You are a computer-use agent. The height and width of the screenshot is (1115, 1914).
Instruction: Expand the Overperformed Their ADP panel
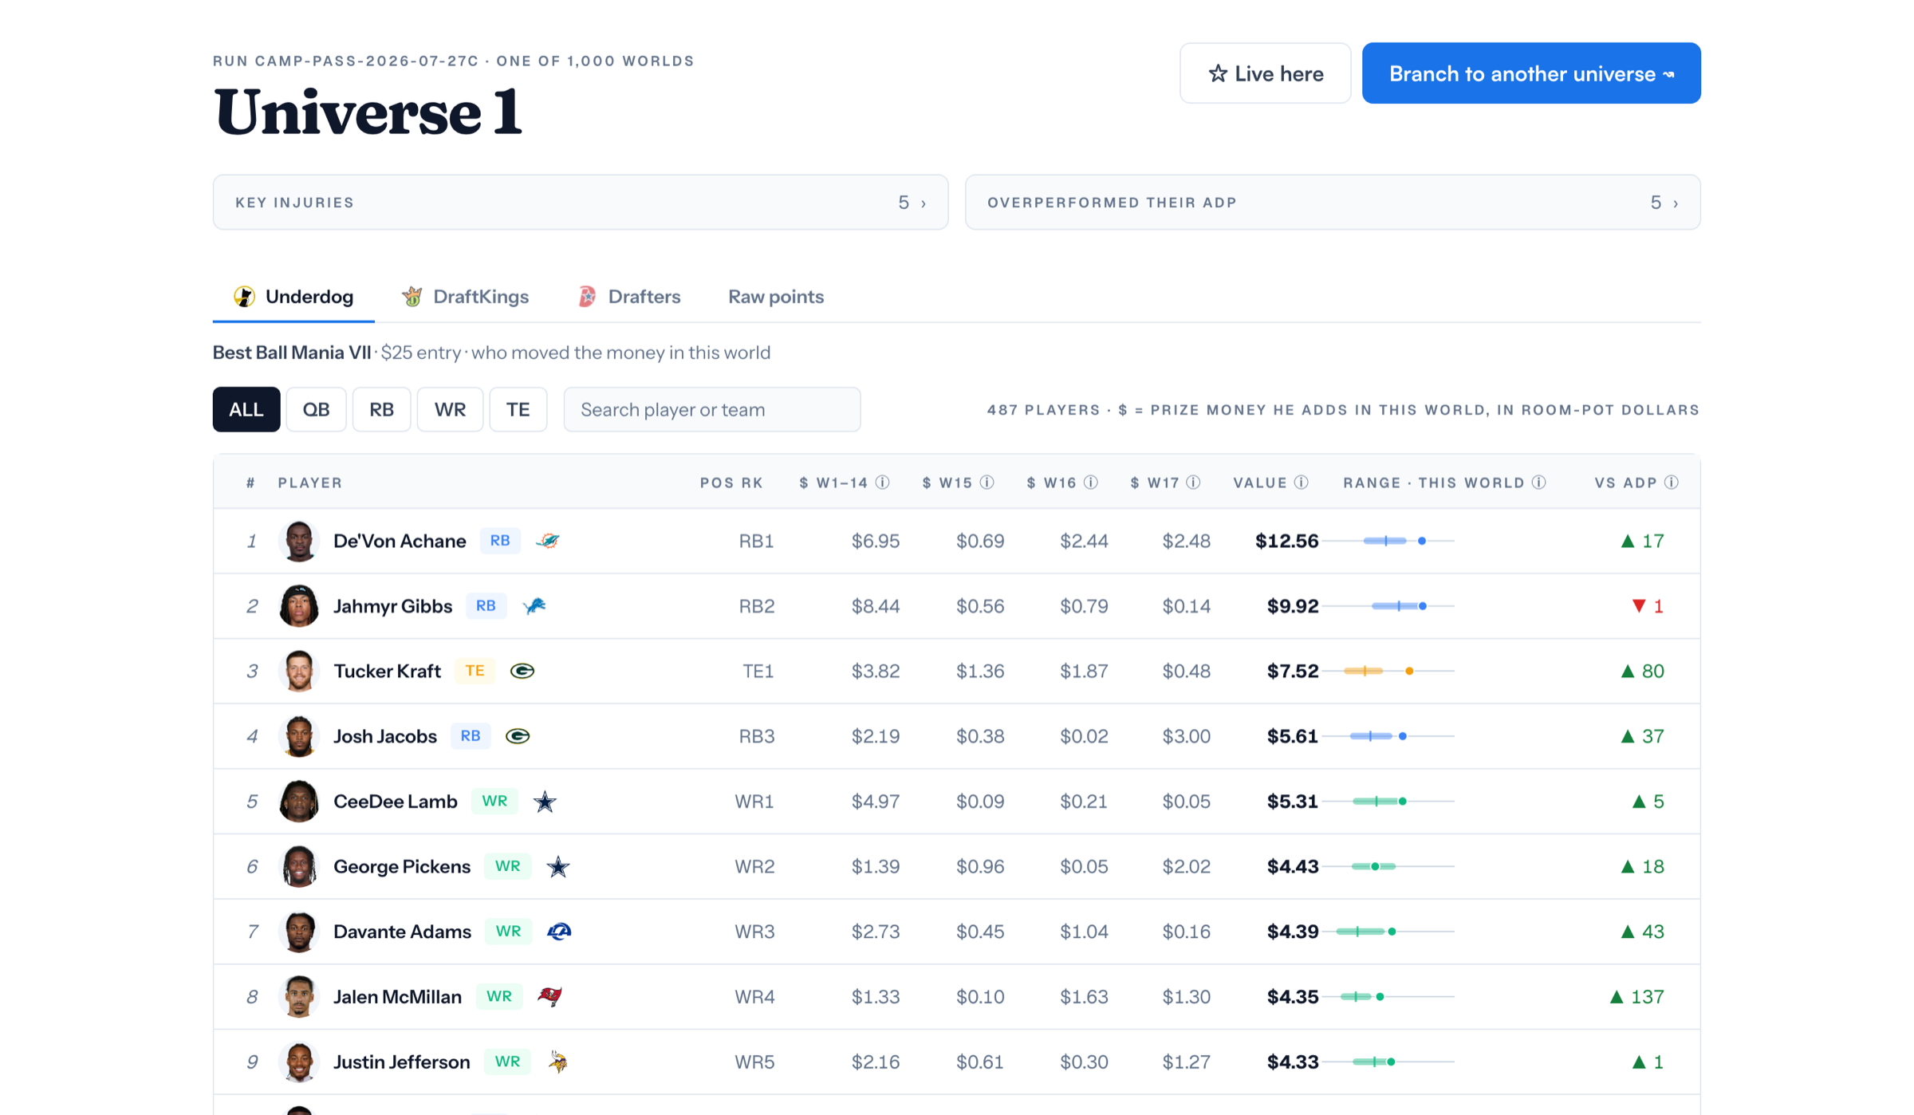tap(1333, 203)
